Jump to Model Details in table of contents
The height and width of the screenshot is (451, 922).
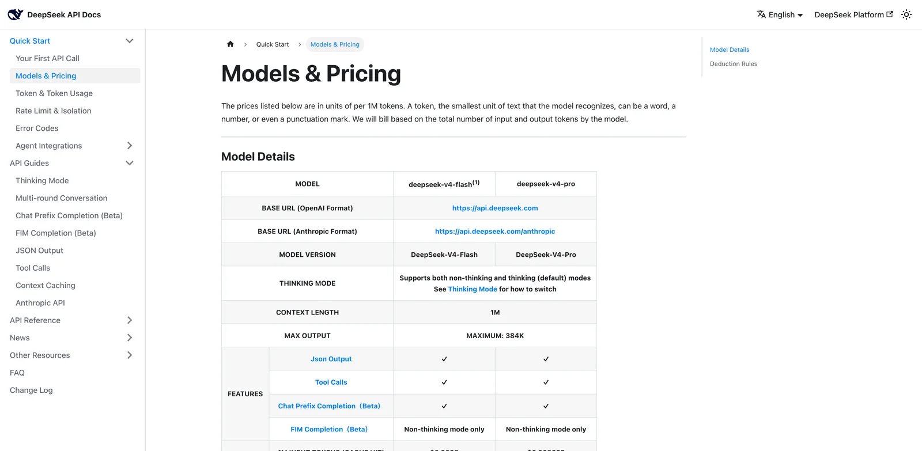(730, 50)
